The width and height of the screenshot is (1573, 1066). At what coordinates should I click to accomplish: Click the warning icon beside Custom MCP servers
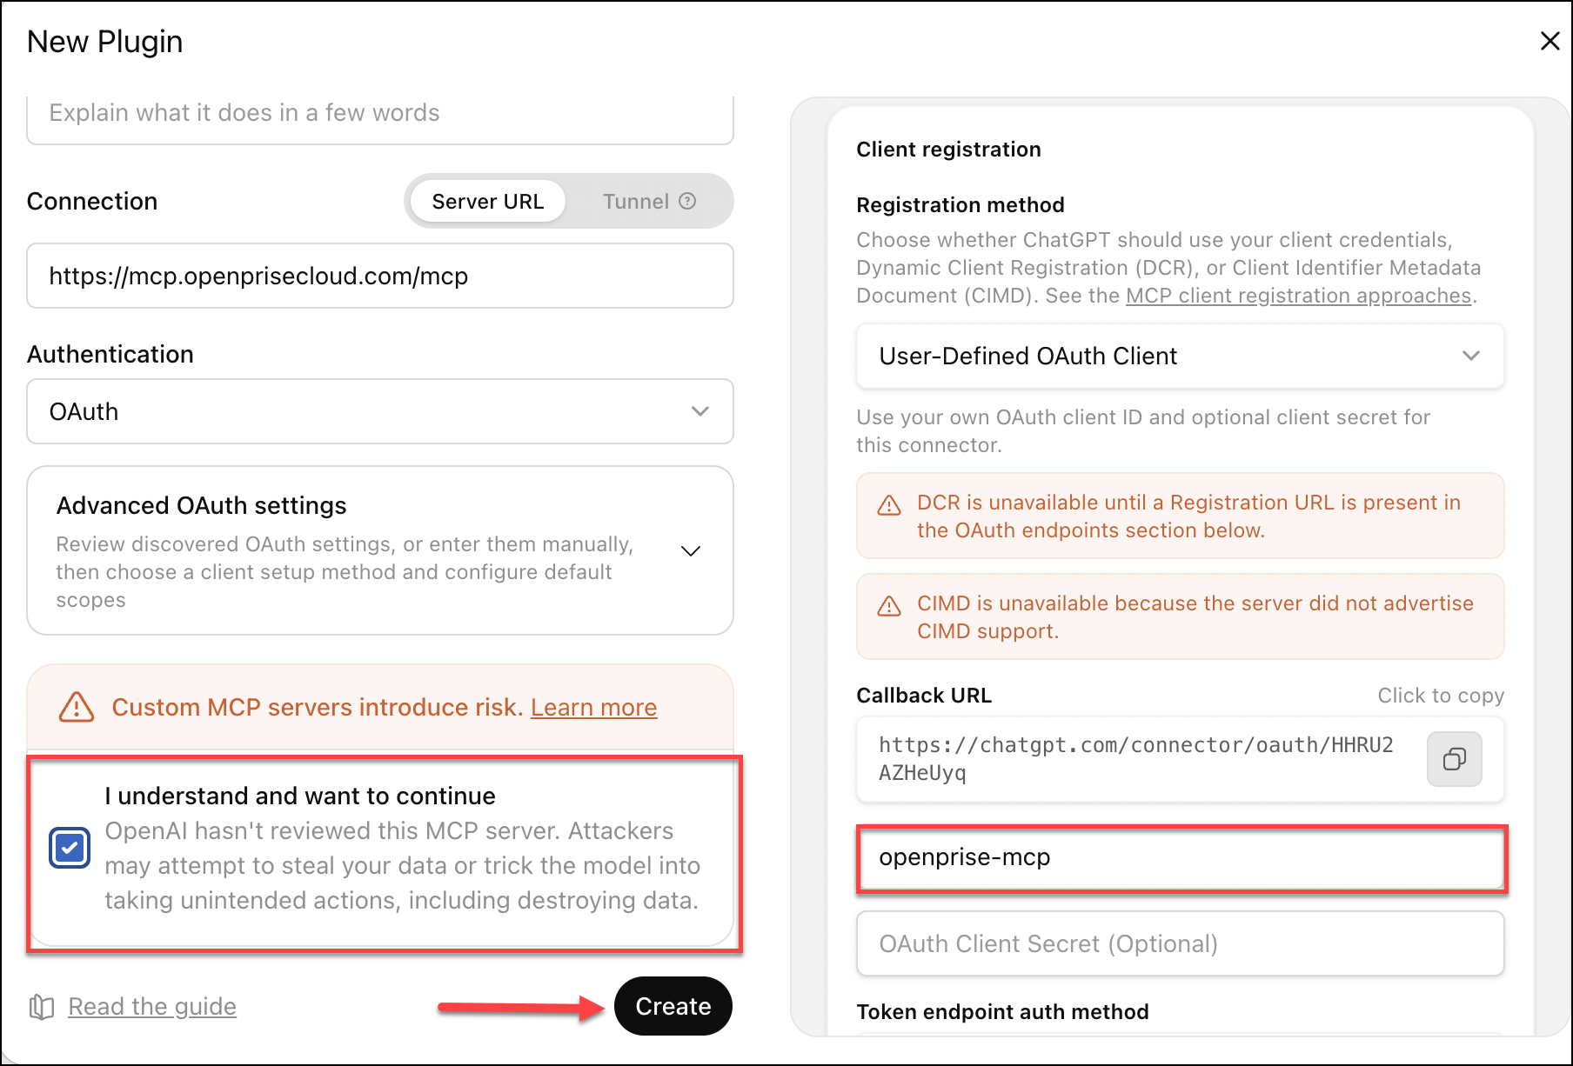pos(77,707)
